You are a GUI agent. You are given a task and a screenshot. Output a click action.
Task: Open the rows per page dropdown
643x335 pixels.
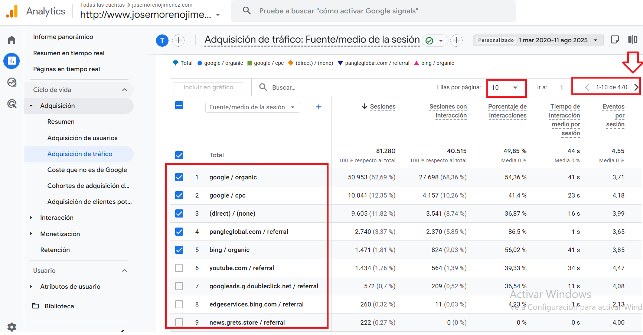505,87
